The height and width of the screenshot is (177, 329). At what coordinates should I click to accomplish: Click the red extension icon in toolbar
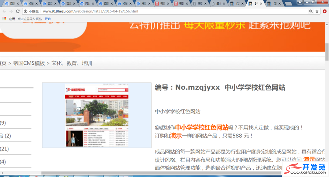[x=324, y=11]
